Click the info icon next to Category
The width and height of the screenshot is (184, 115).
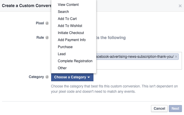pos(47,77)
